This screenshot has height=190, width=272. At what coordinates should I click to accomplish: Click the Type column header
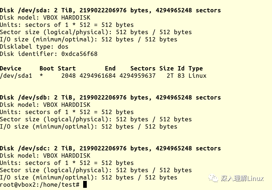click(195, 68)
